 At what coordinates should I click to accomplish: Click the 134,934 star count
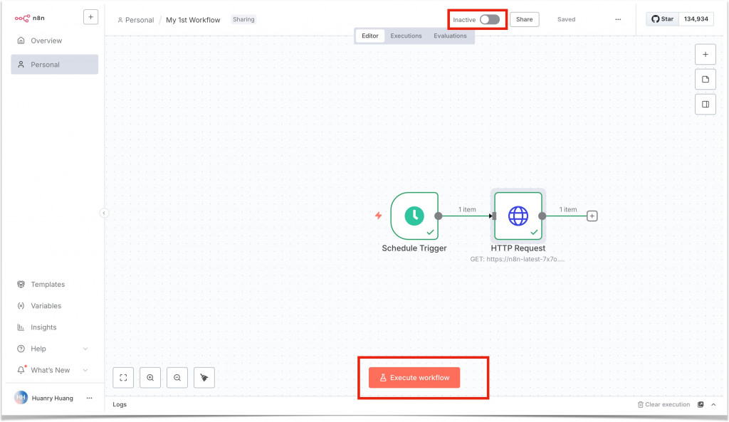click(696, 19)
